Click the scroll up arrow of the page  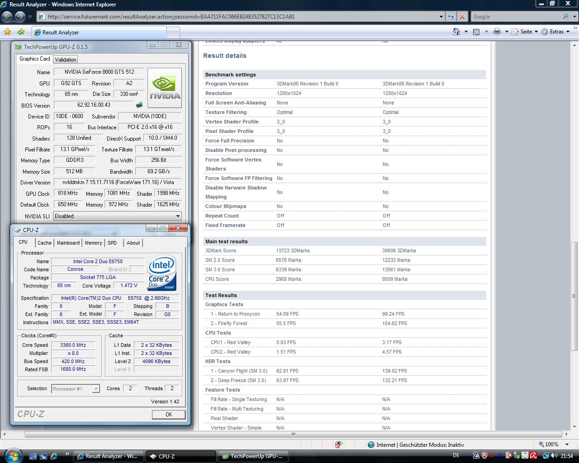click(574, 45)
